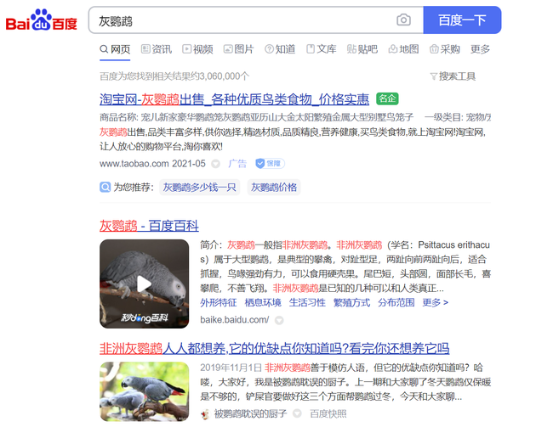Open the 图片 tab
536x427 pixels.
coord(238,49)
